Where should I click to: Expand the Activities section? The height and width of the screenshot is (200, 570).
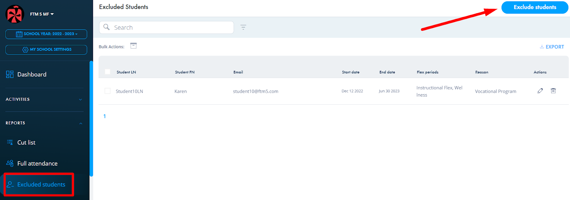tap(44, 99)
